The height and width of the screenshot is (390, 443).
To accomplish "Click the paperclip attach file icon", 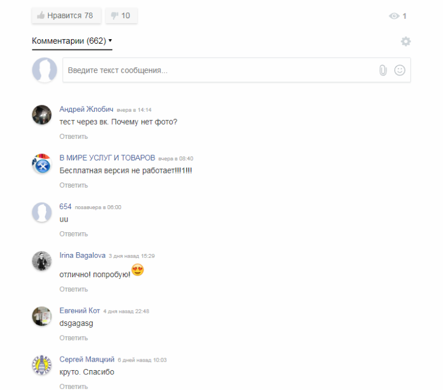I will coord(383,70).
